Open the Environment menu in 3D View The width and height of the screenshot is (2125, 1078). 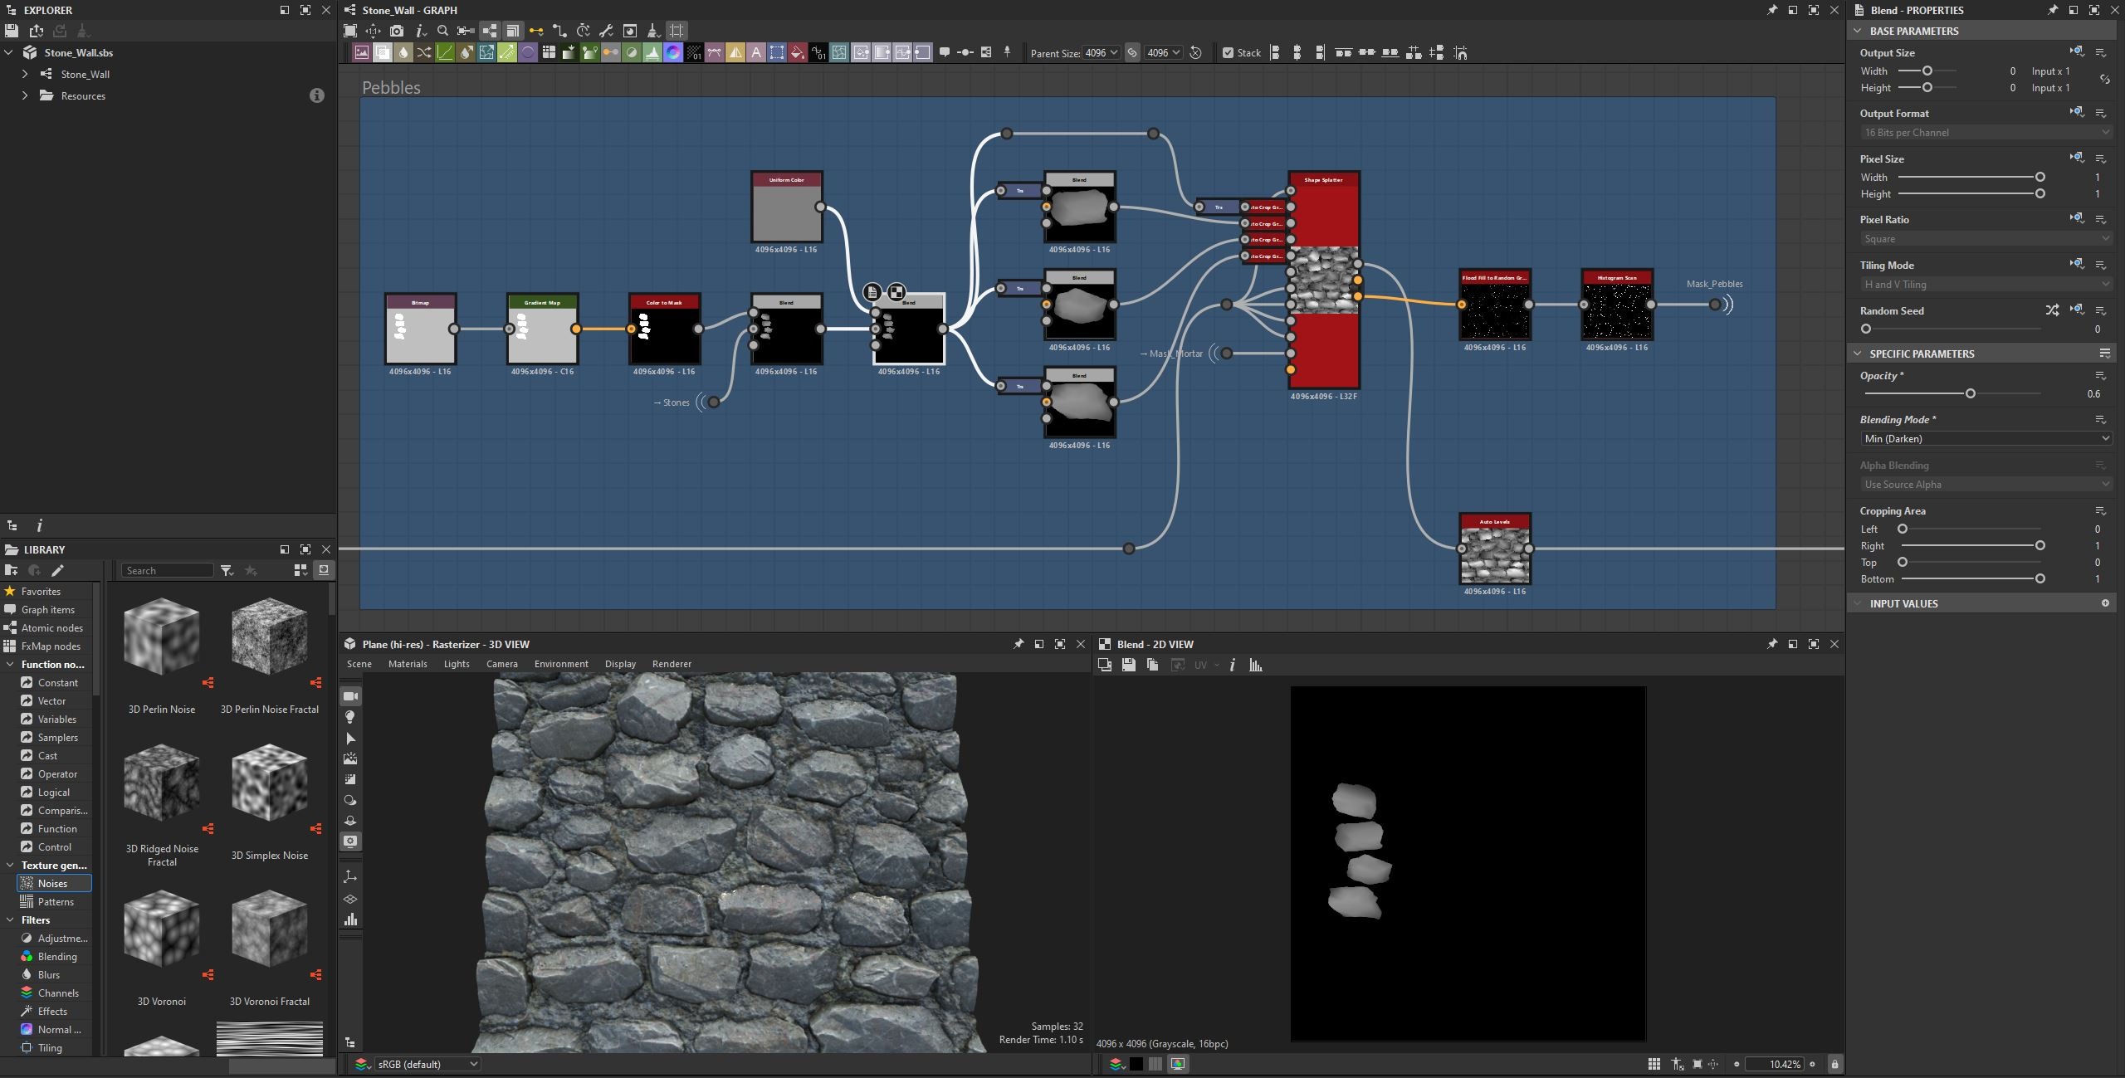pos(561,664)
